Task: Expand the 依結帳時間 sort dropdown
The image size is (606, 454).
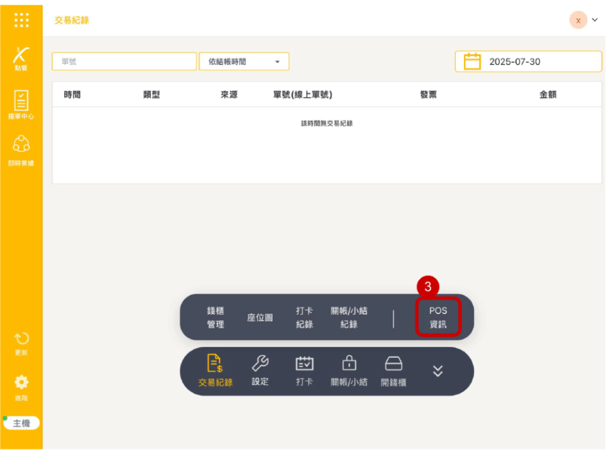Action: (244, 61)
